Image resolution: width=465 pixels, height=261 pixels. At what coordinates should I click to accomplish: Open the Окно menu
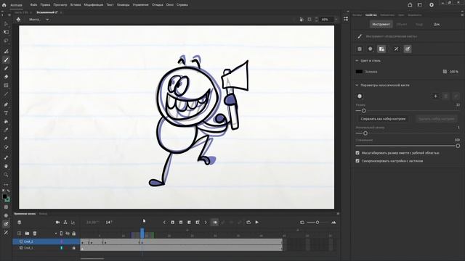[169, 5]
